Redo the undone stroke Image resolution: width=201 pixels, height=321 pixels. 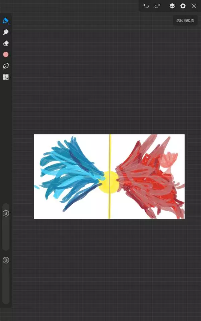[x=157, y=6]
